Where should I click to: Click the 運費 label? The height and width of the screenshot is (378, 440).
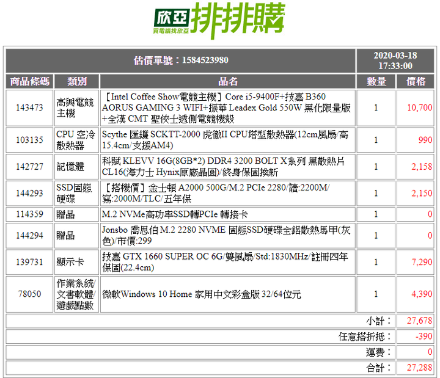pos(378,352)
